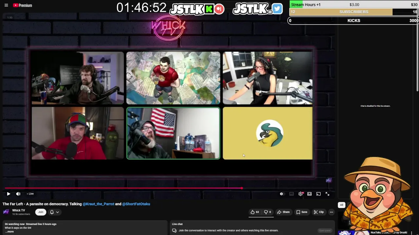Open more actions three-dot menu
This screenshot has height=235, width=419.
331,212
